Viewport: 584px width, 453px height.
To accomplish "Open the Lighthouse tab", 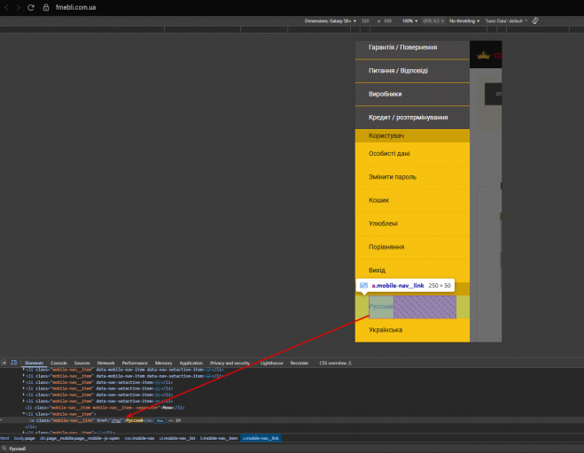I will (x=271, y=363).
